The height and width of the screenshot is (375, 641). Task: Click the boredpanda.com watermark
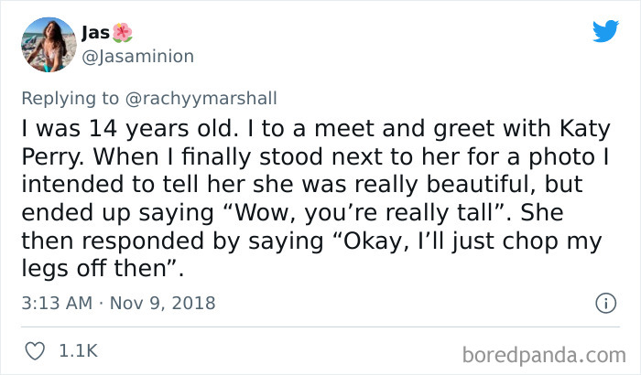tap(545, 351)
